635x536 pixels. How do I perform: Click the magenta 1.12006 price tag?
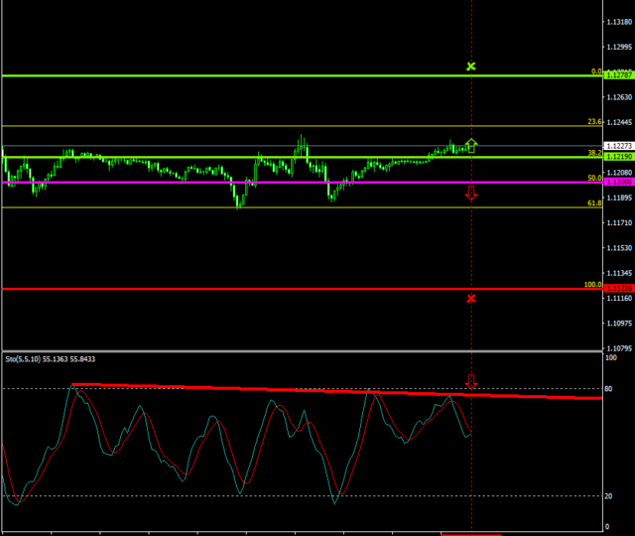(618, 183)
